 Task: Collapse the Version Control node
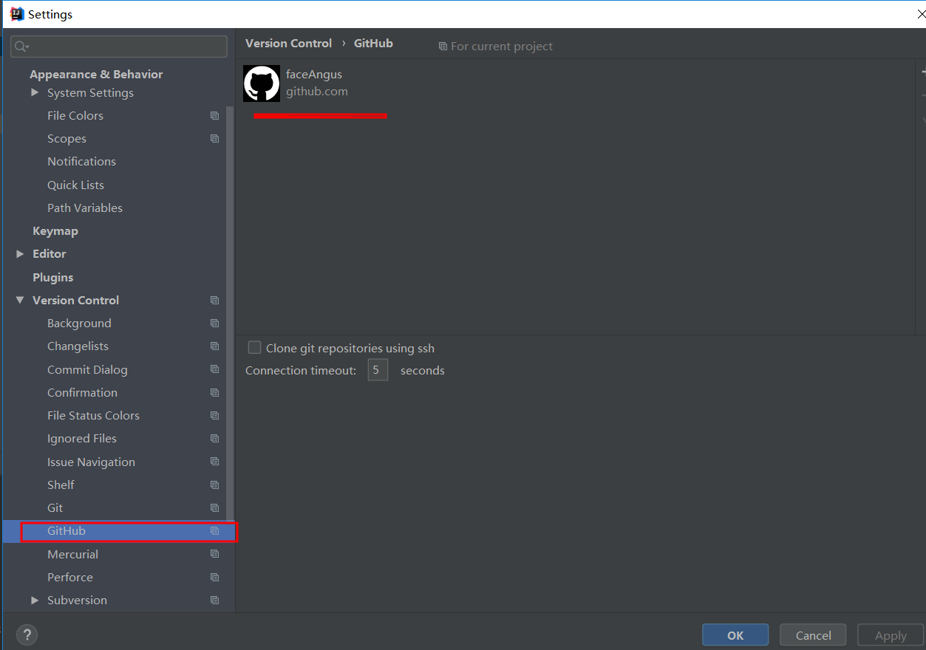[20, 300]
